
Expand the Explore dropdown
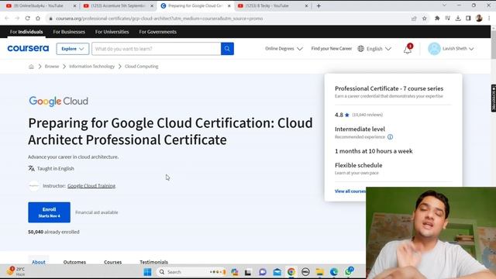(72, 49)
